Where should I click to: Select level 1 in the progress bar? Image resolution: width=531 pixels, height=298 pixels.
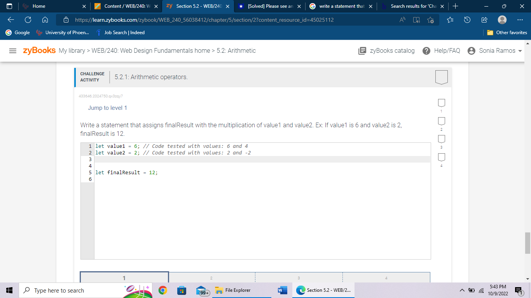coord(124,278)
